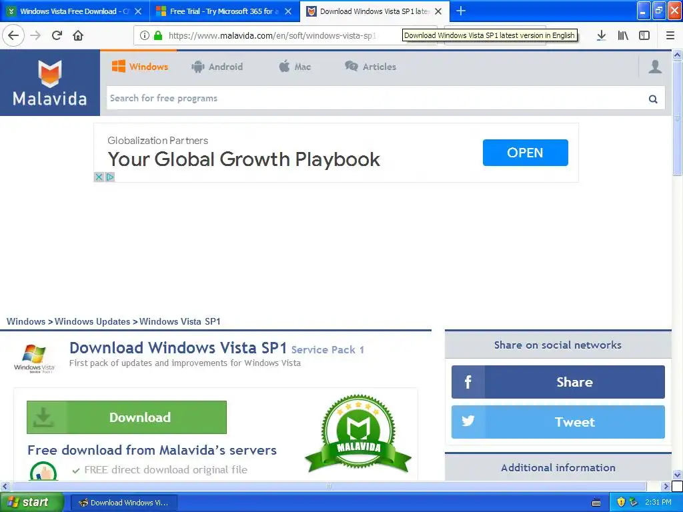This screenshot has width=683, height=512.
Task: Open the Windows category menu
Action: (139, 67)
